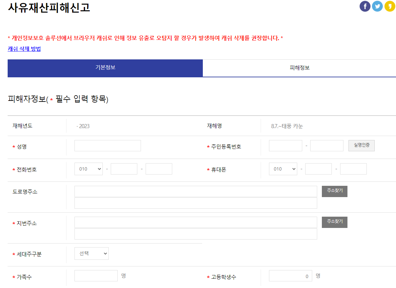Click the 실명인증 verification button
Viewport: 396px width, 288px height.
point(361,145)
